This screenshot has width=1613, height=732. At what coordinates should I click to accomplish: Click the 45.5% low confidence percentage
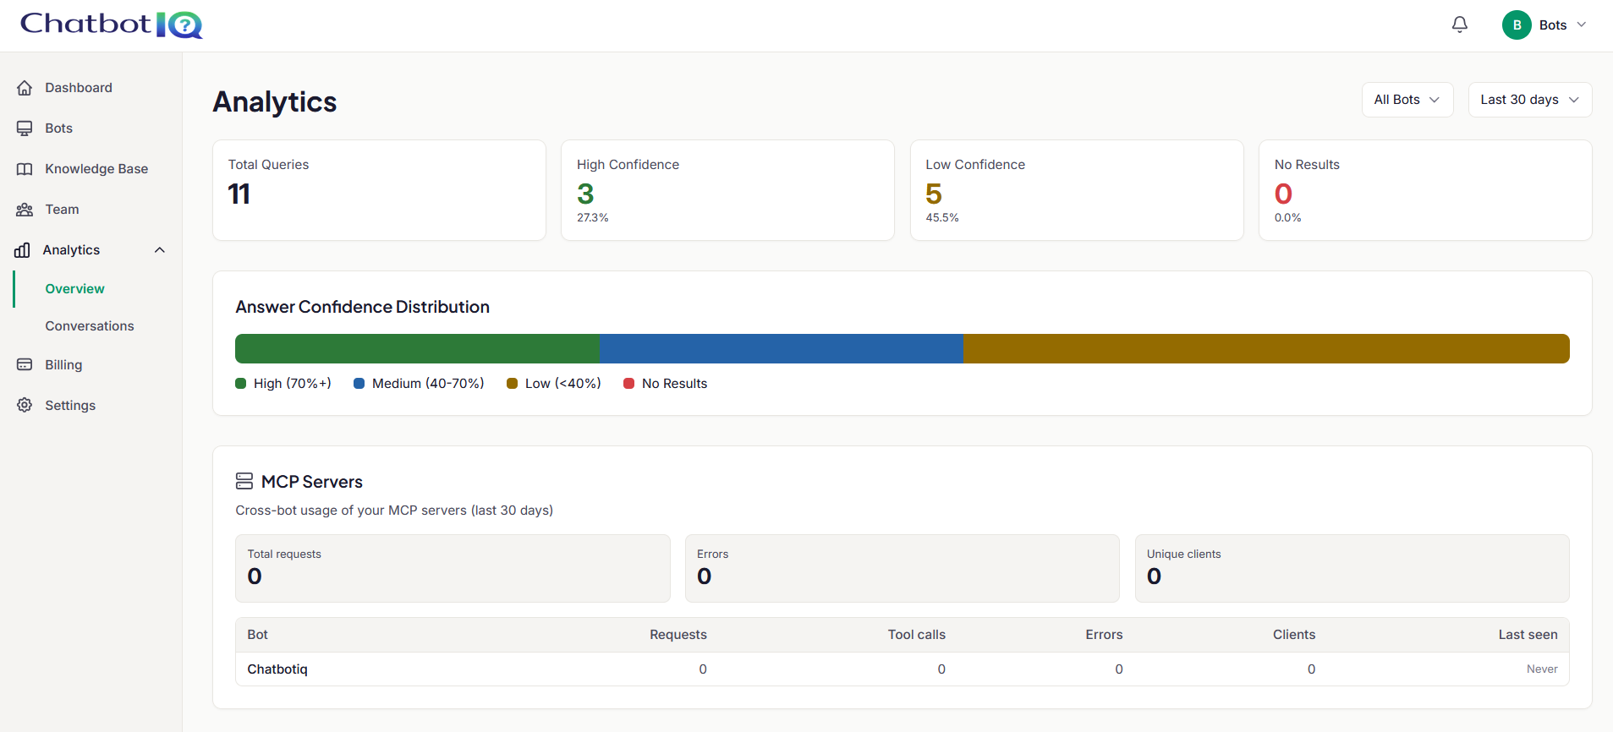coord(942,218)
